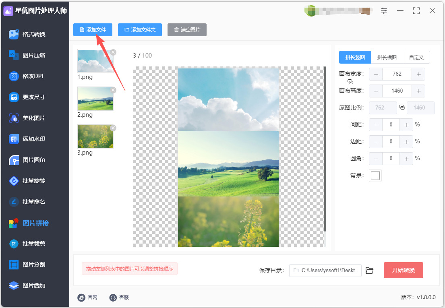Switch to 拼长横图 horizontal stitch tab

pyautogui.click(x=387, y=57)
